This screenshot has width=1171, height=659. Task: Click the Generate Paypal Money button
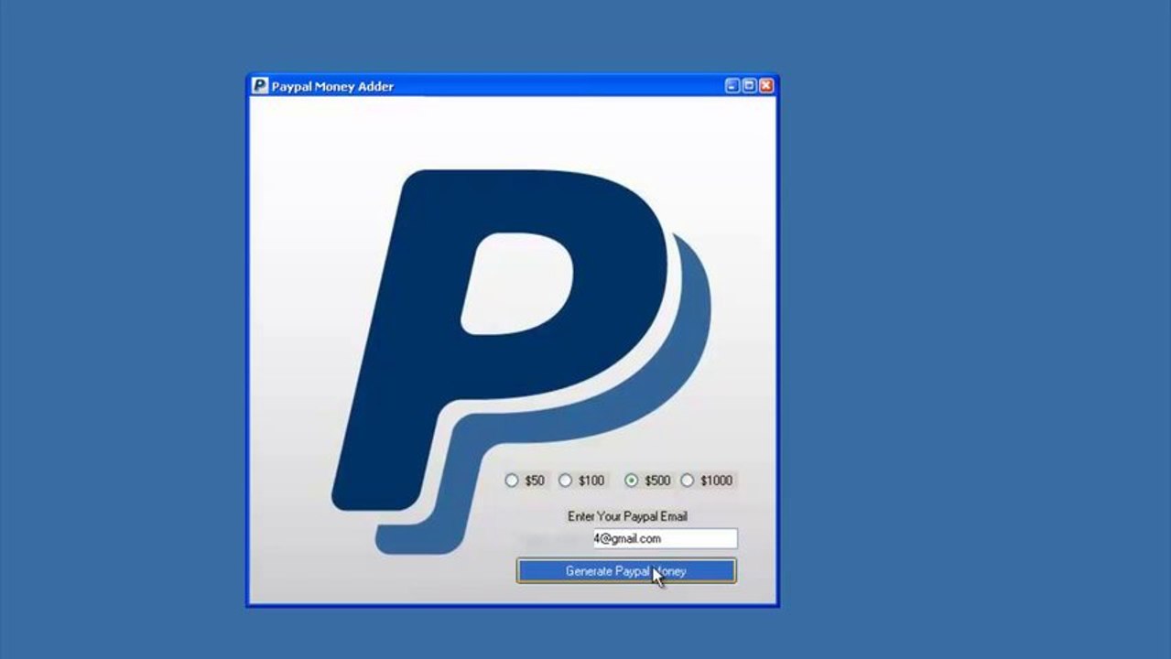(x=626, y=571)
